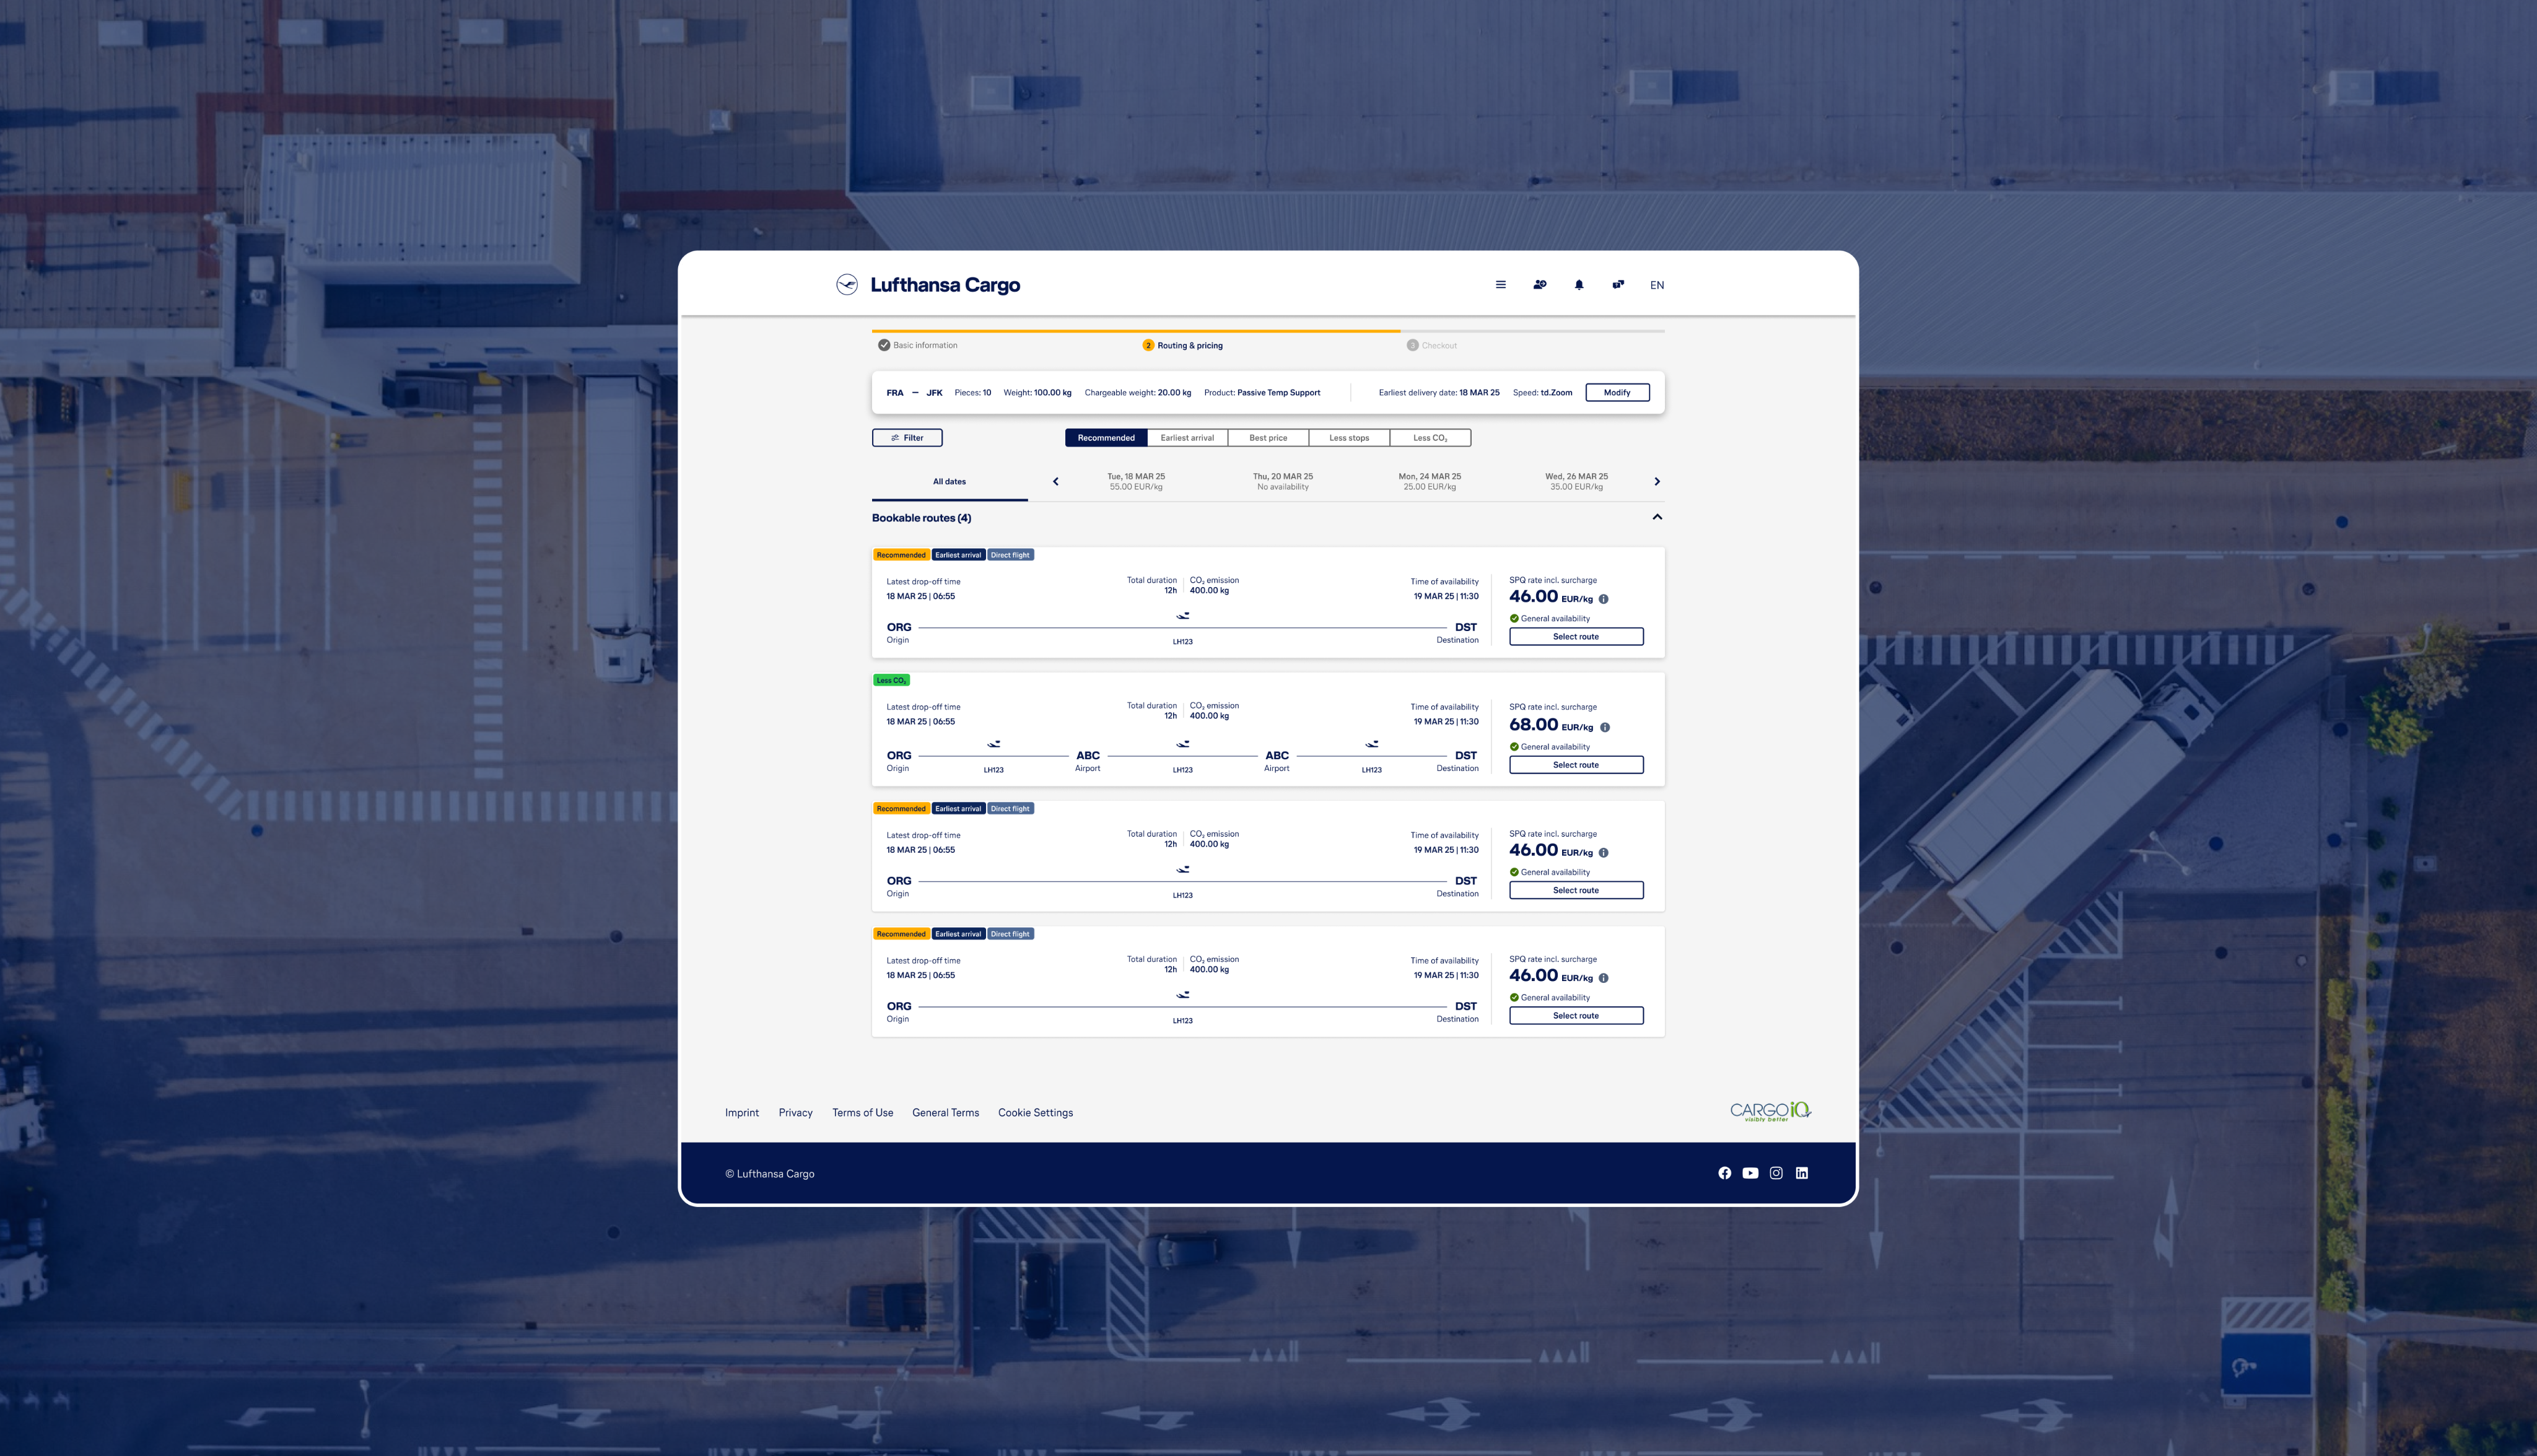Click the help chat icon
Screen dimensions: 2537x1456
coord(1618,285)
